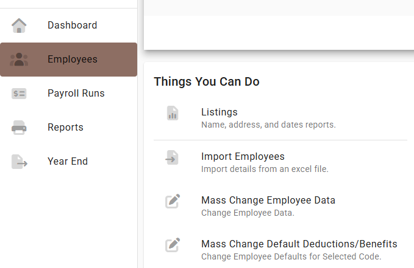Open the Reports sidebar label
This screenshot has width=414, height=268.
[65, 128]
